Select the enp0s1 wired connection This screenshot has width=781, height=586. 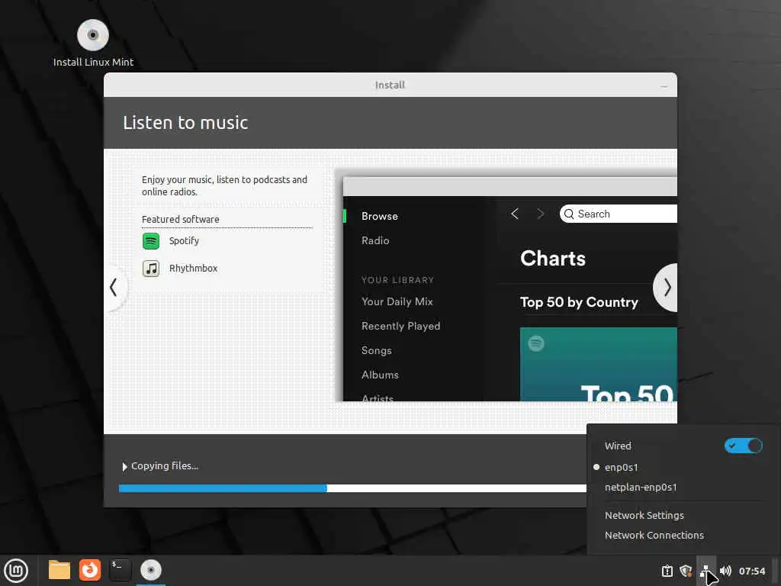click(x=621, y=468)
